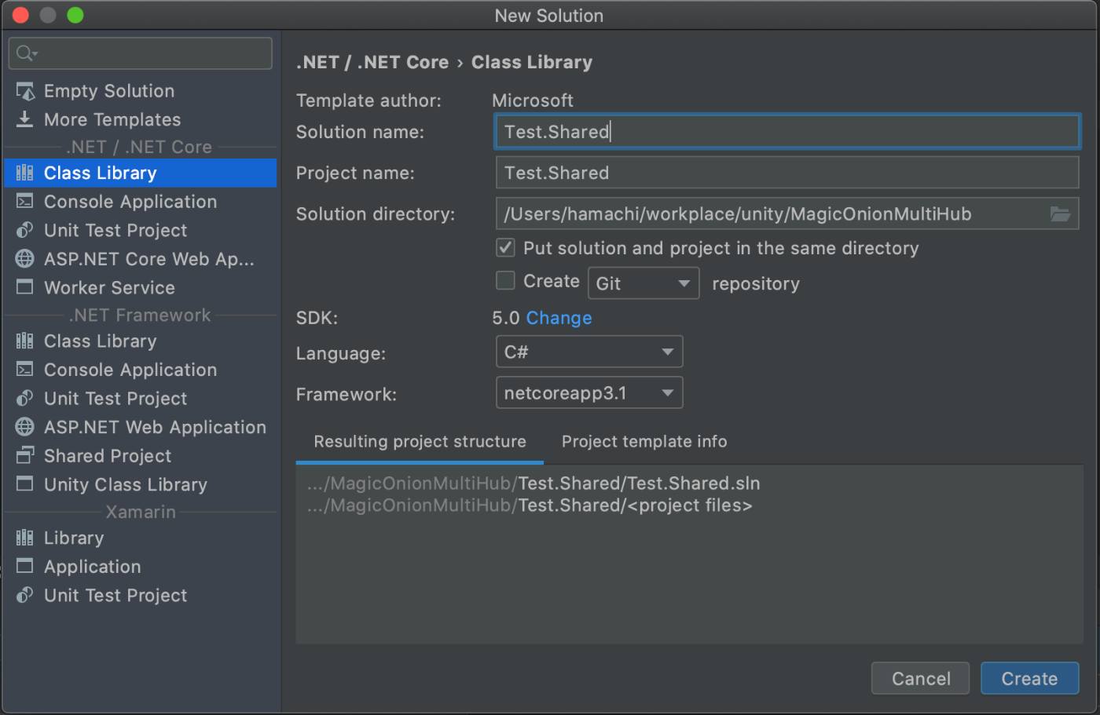Open the Language C# dropdown

[x=589, y=352]
